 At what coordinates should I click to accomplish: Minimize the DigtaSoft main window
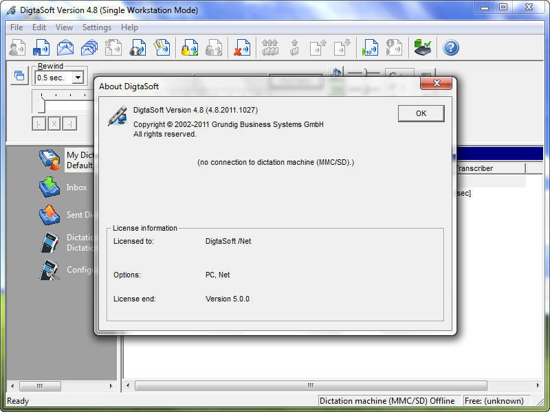pos(485,8)
